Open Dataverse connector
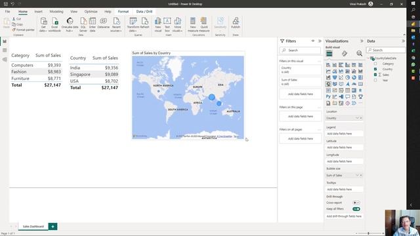Screen dimensions: 420x236 tap(104, 24)
